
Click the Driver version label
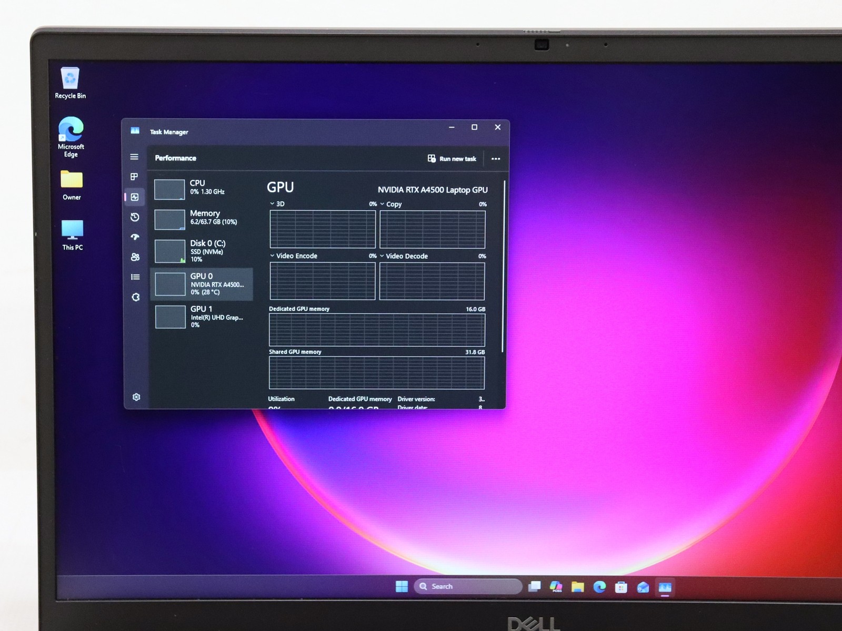pyautogui.click(x=416, y=399)
